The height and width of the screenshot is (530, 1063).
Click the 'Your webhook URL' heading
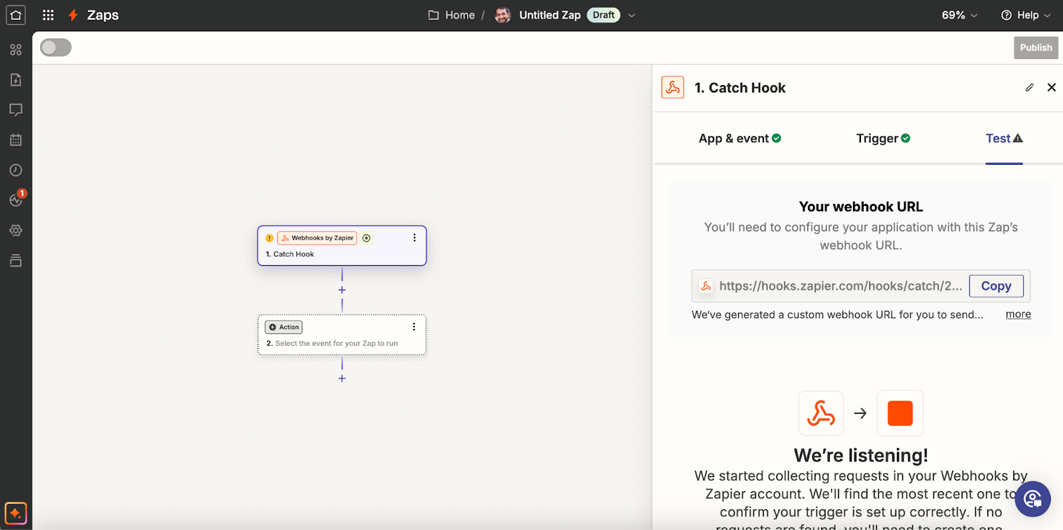click(x=860, y=207)
